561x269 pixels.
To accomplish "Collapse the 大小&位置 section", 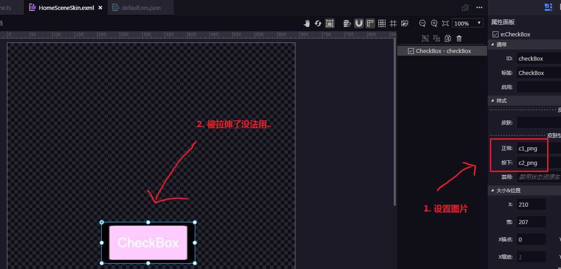I will (x=492, y=190).
